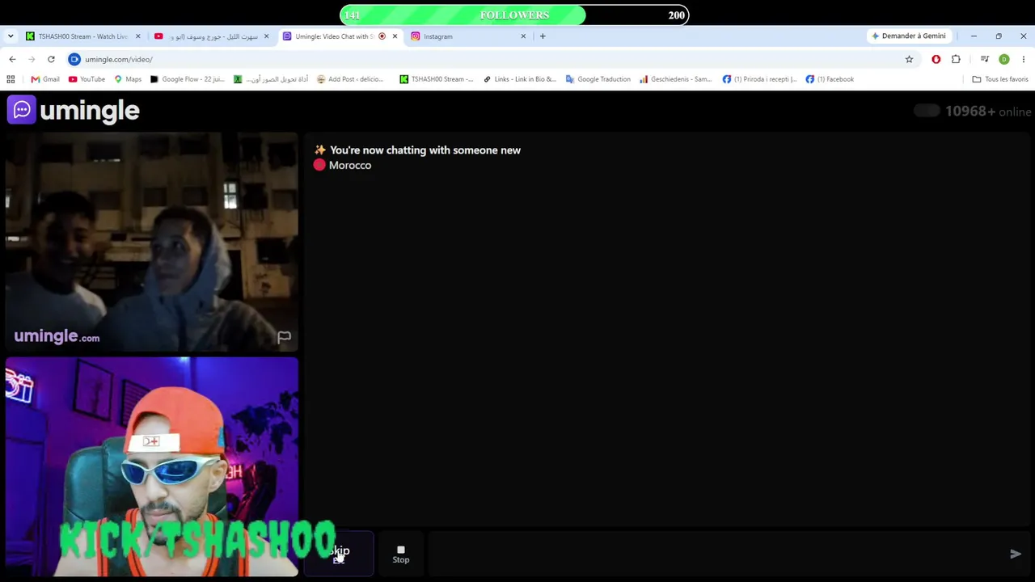Close the Umingle Video Chat tab
Screen dimensions: 1035x582
coord(395,36)
